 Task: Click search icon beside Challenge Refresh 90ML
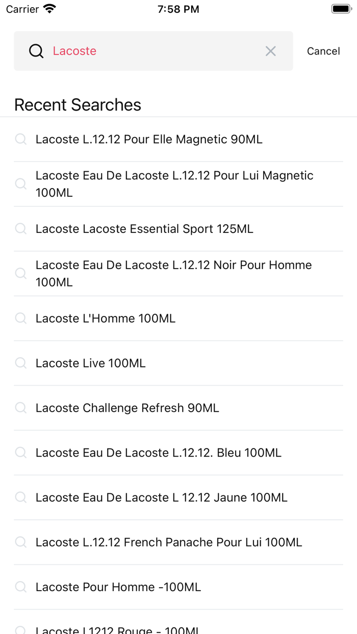[21, 408]
